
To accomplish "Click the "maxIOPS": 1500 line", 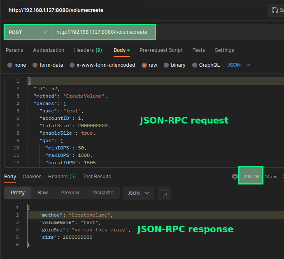I will (x=69, y=156).
